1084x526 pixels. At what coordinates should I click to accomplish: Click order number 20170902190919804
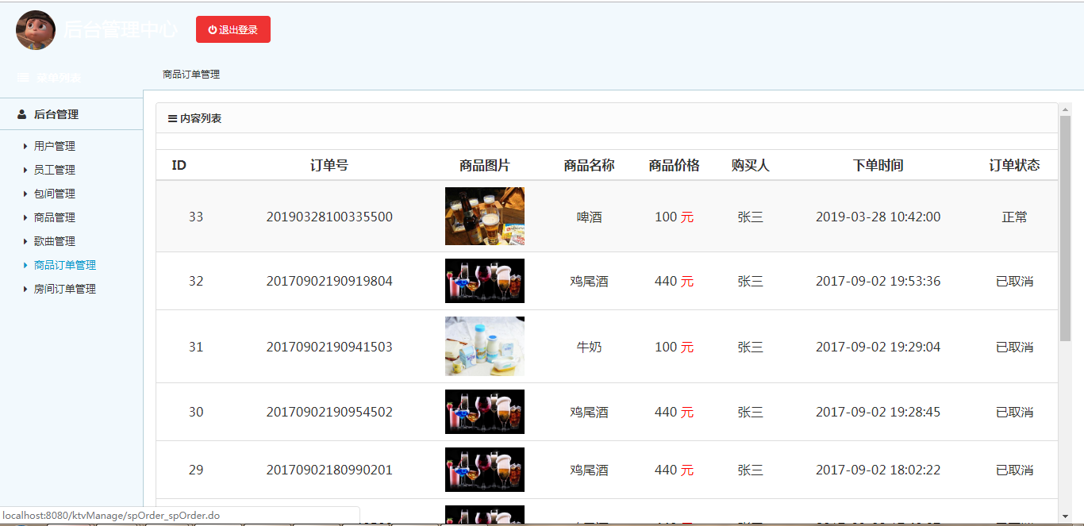329,281
